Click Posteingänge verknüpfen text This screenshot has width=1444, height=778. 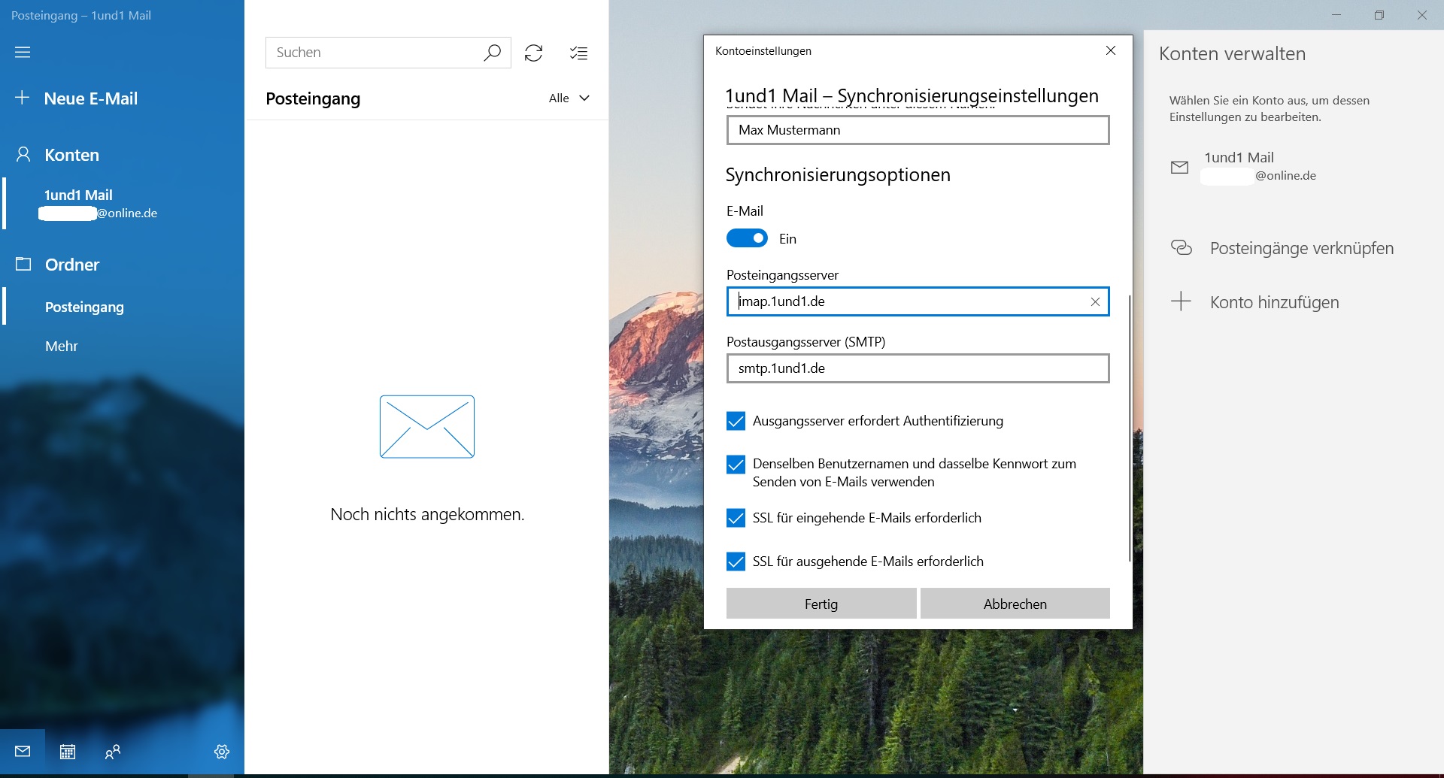[x=1302, y=248]
